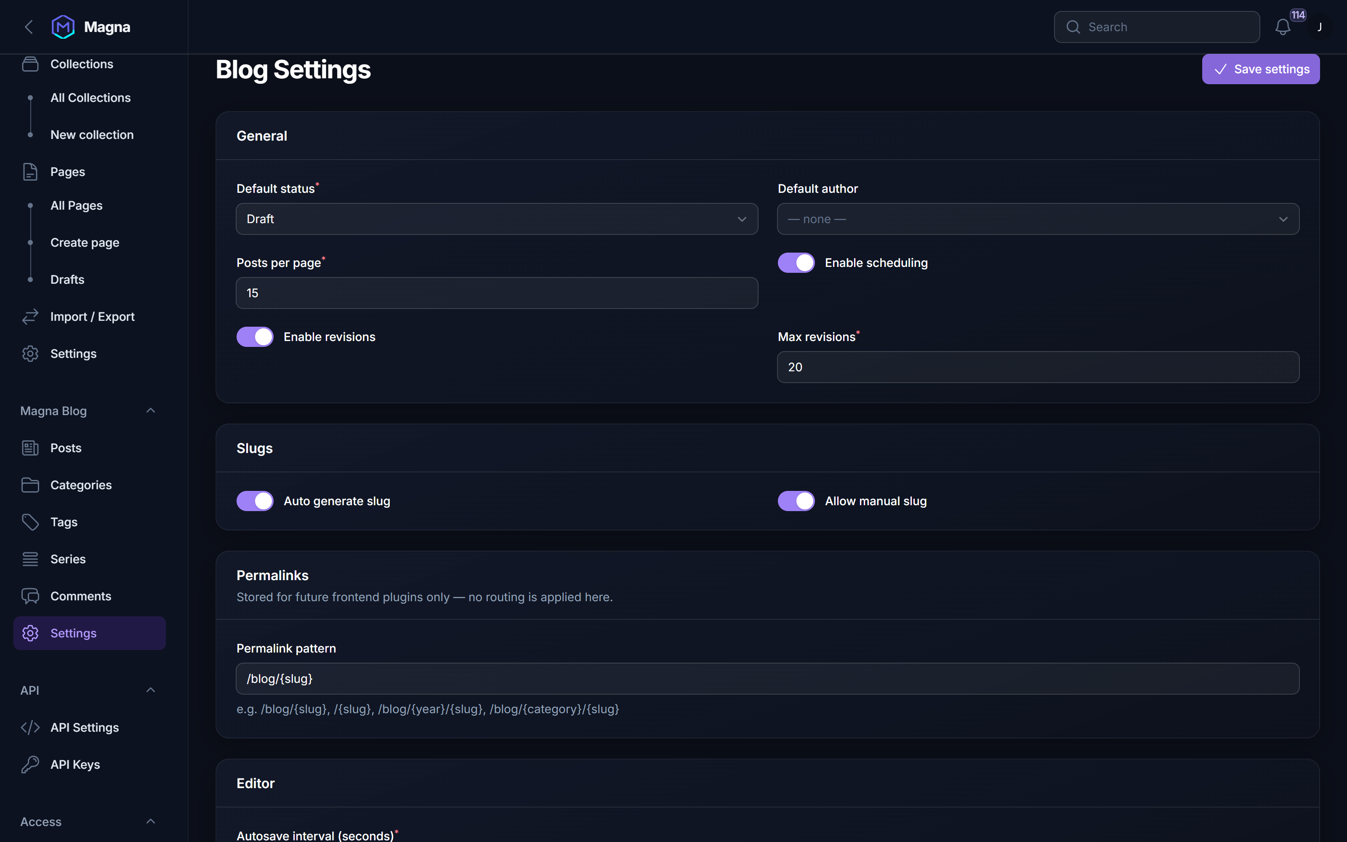Click the Posts newspaper icon

click(30, 448)
